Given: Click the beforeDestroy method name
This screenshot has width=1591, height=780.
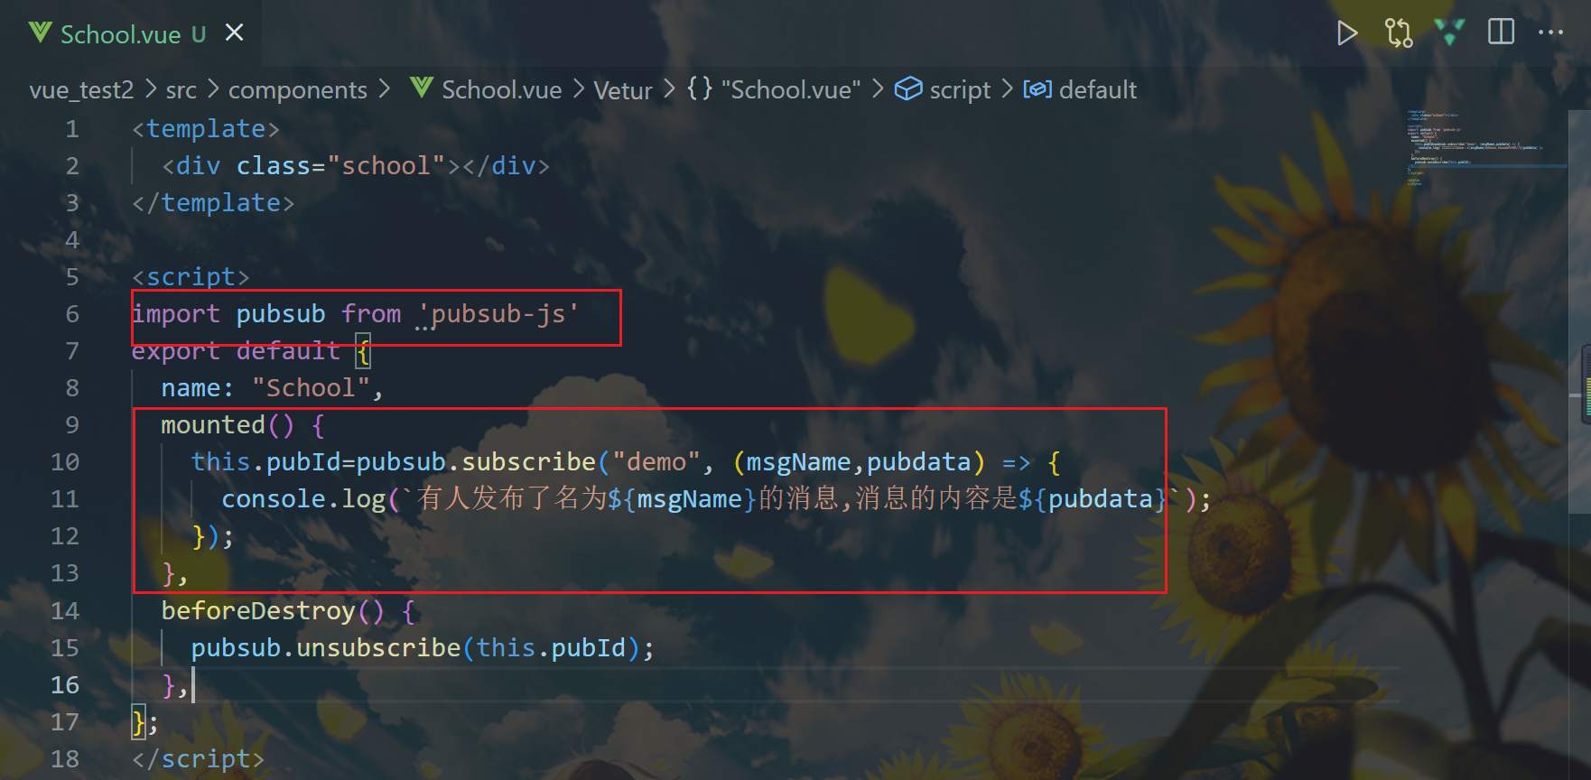Looking at the screenshot, I should pos(258,611).
